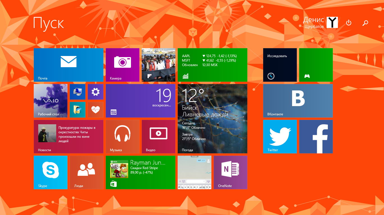Screen dimensions: 384x215
Task: Click the search magnifier icon
Action: [365, 23]
